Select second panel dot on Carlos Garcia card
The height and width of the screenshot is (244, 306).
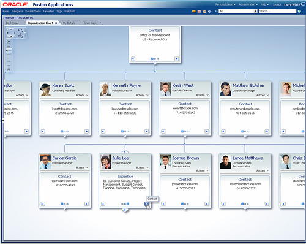[65, 204]
